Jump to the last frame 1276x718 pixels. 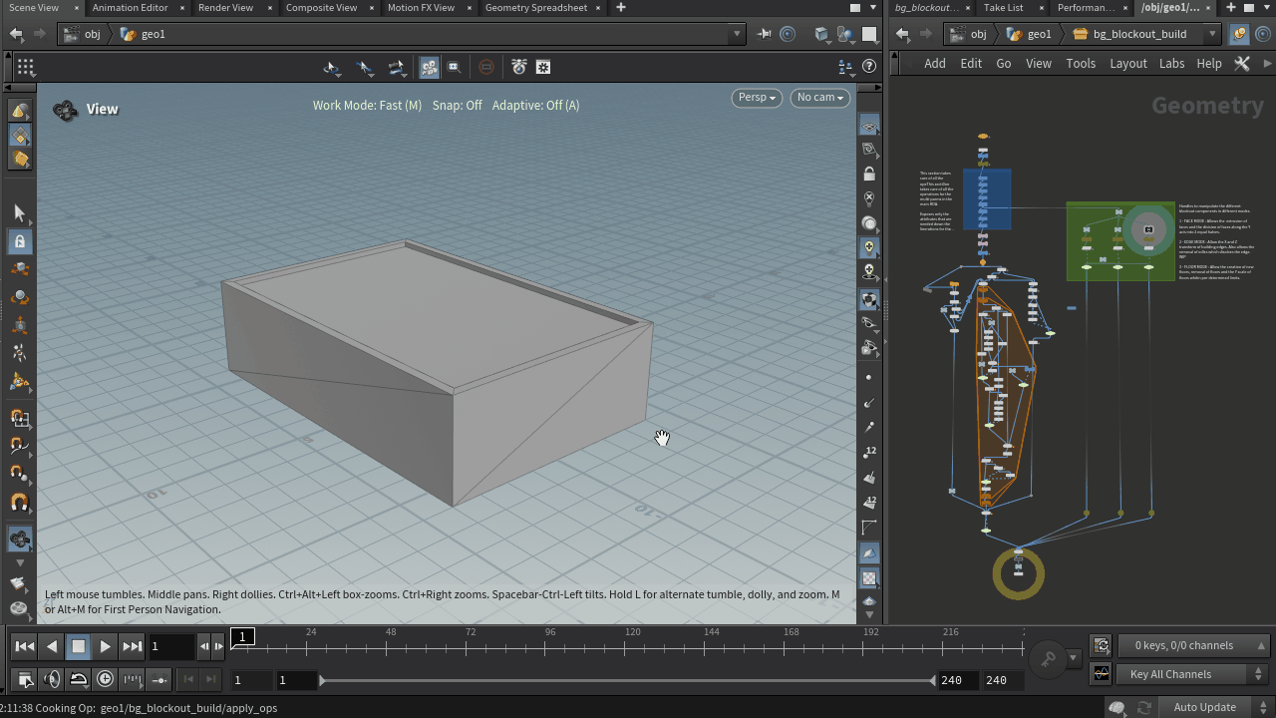(132, 646)
